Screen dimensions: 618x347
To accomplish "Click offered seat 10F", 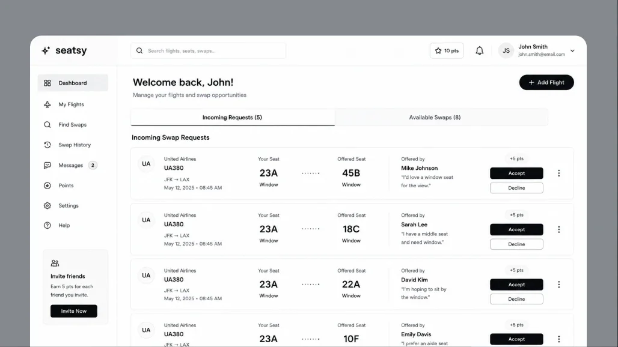I will coord(351,339).
